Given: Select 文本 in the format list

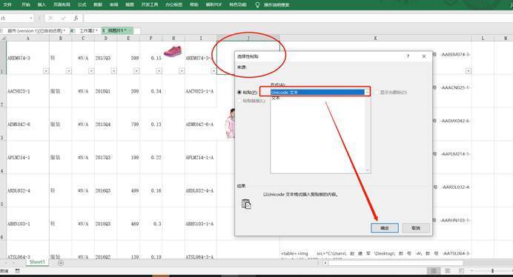Looking at the screenshot, I should (276, 98).
